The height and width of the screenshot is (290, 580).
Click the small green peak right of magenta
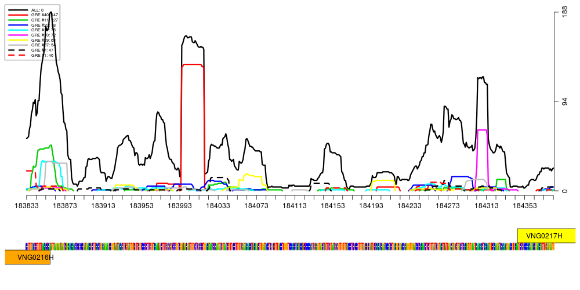coord(501,180)
